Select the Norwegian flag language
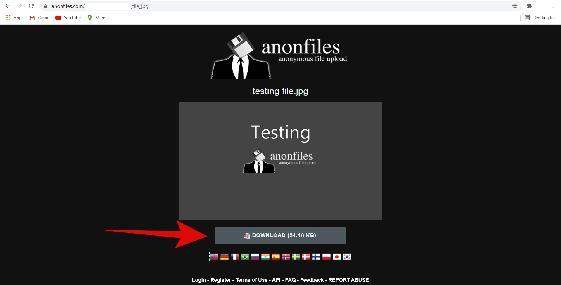561x285 pixels. tap(286, 257)
